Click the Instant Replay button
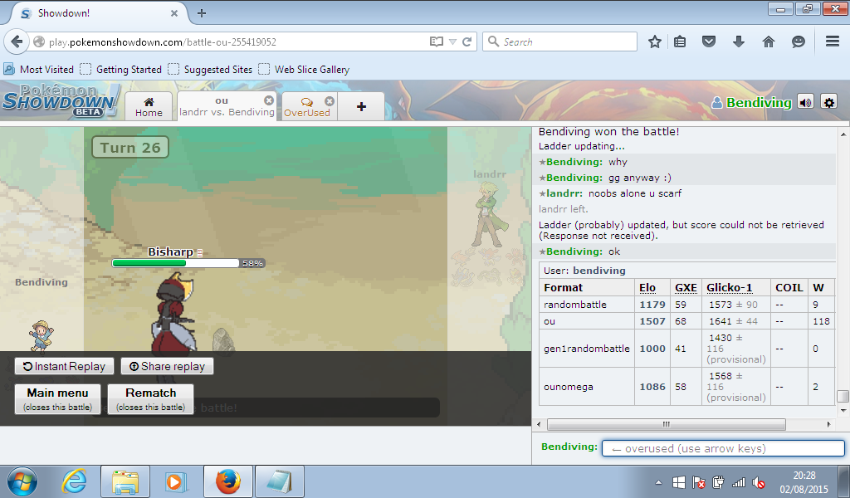 tap(64, 366)
